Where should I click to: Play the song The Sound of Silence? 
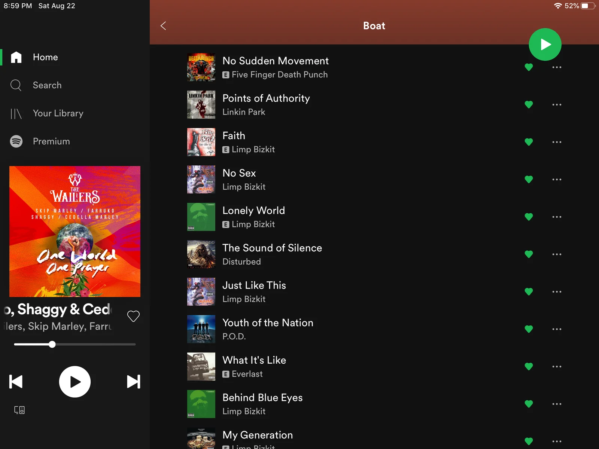click(272, 248)
